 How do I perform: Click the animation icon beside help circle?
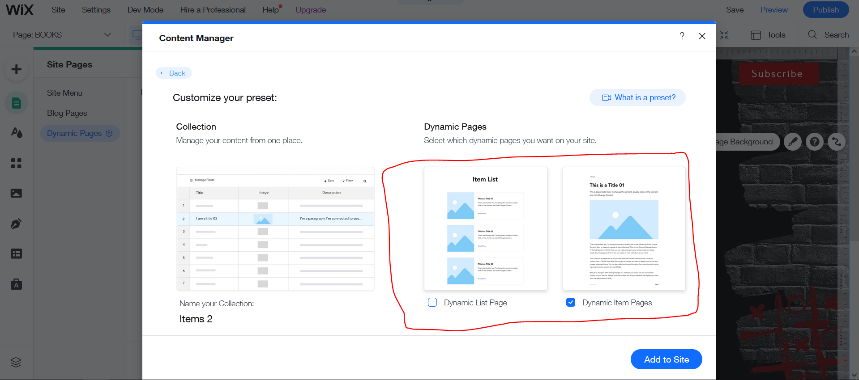pos(836,142)
